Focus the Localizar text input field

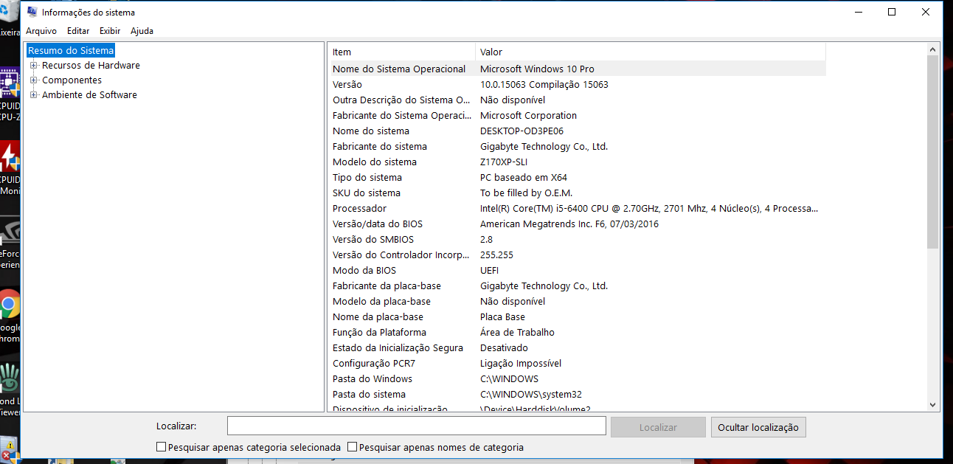[417, 426]
